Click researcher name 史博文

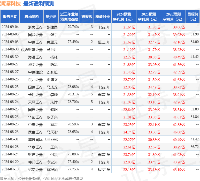coord(52,80)
